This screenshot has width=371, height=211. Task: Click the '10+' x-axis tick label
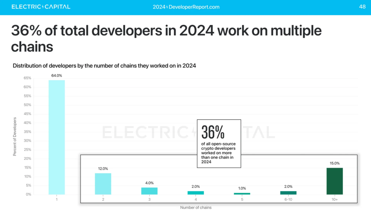click(335, 199)
